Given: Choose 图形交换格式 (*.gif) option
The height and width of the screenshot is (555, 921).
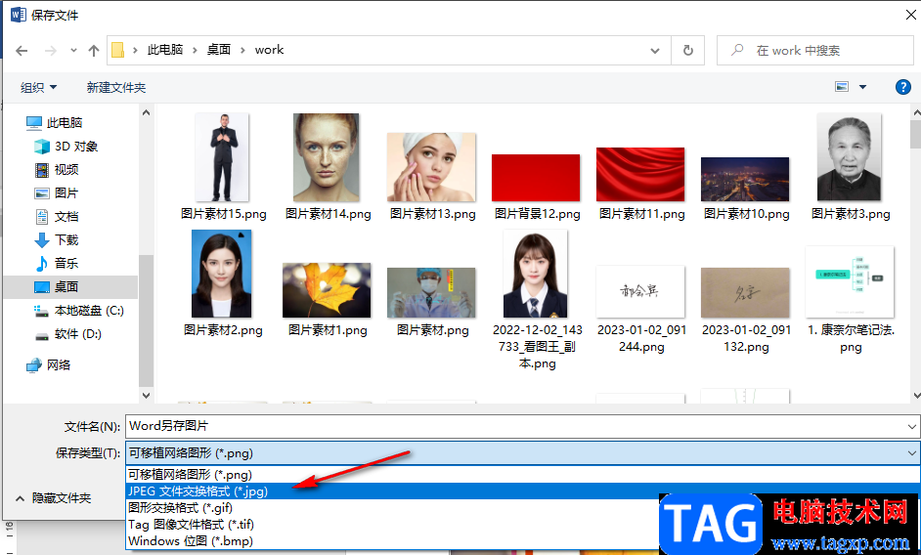Looking at the screenshot, I should click(392, 507).
